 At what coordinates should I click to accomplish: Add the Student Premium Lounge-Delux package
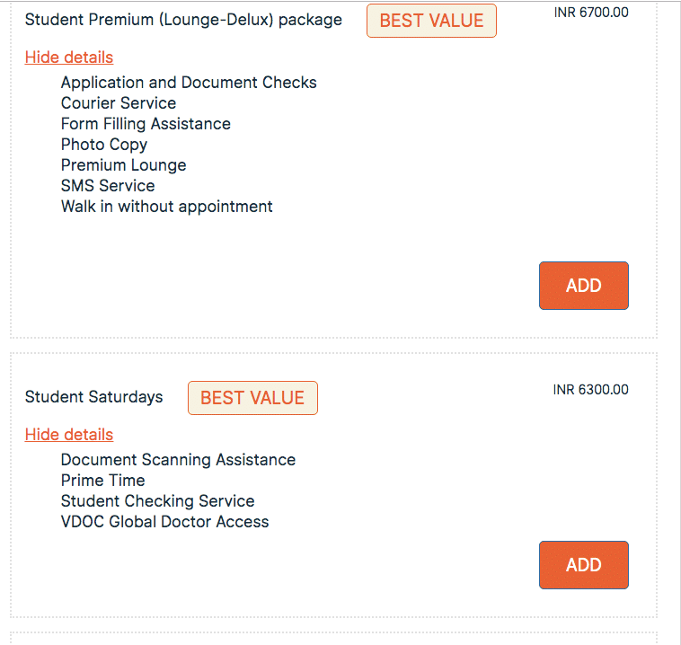tap(583, 286)
